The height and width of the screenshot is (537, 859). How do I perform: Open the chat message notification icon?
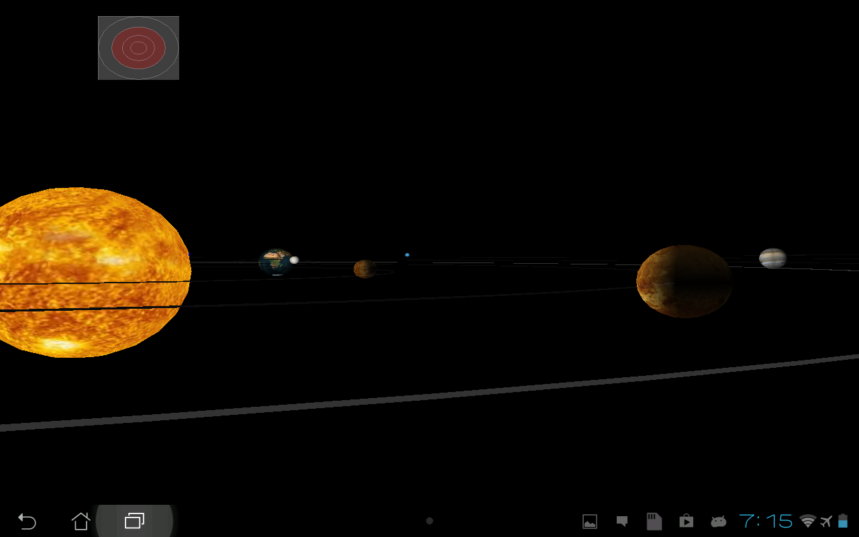click(621, 520)
